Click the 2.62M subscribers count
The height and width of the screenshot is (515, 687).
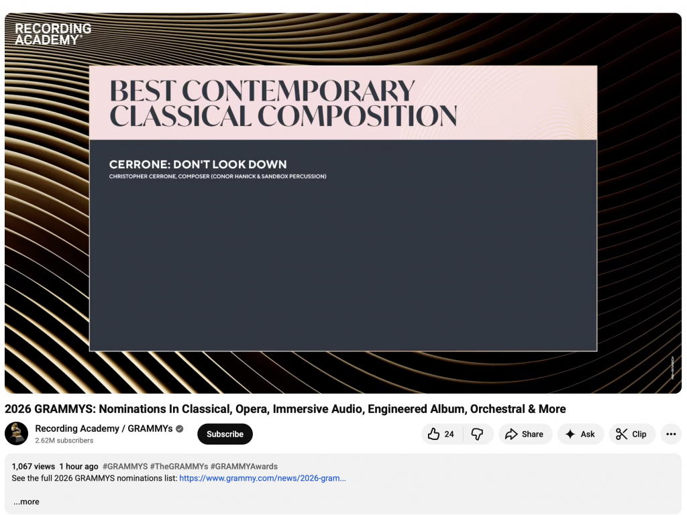64,441
